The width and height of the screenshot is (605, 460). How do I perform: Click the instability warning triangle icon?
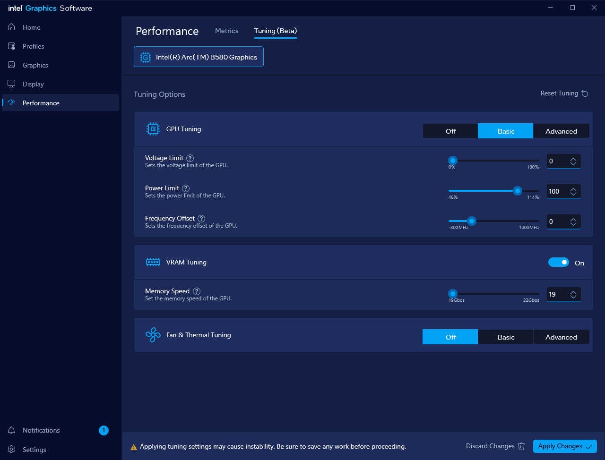(134, 447)
